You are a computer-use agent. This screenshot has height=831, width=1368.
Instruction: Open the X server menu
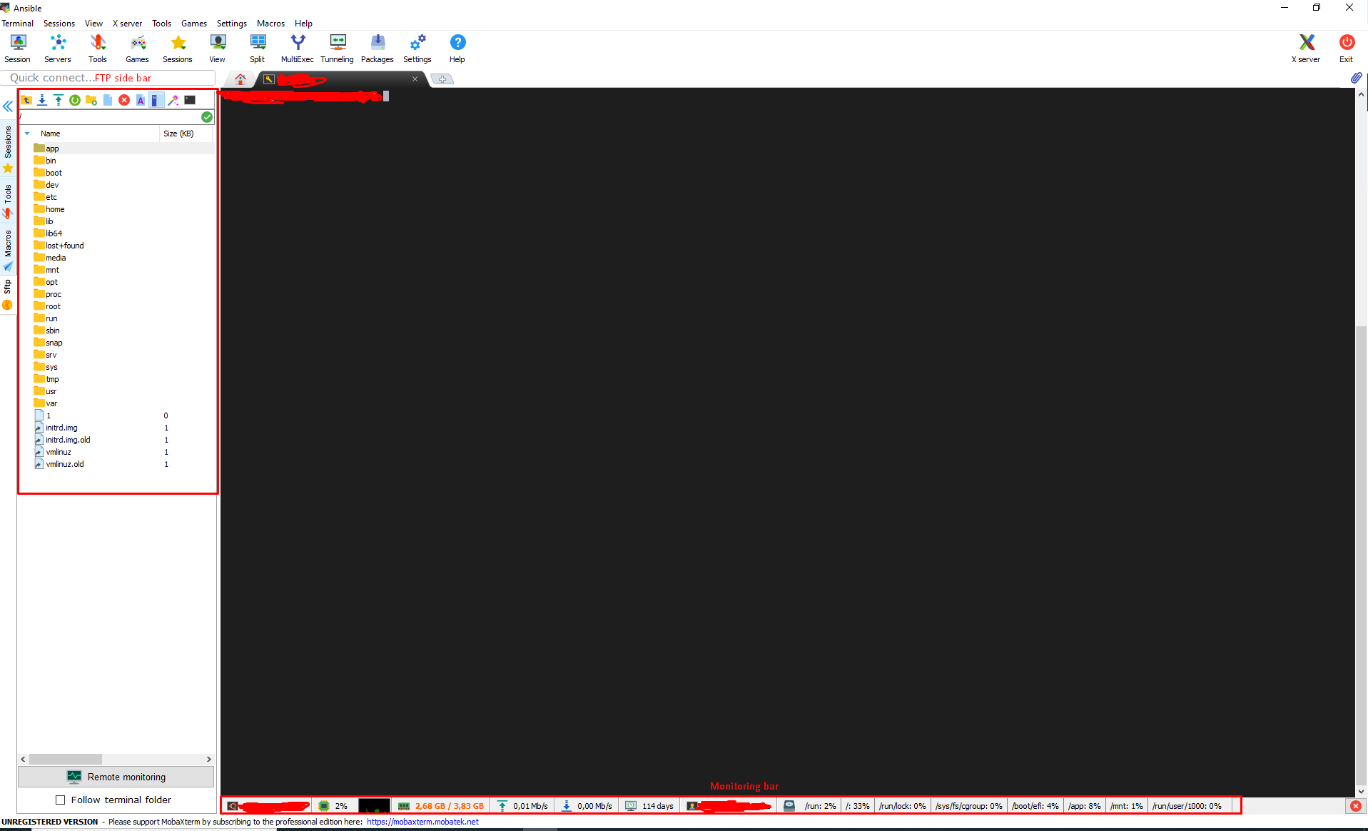[x=126, y=23]
